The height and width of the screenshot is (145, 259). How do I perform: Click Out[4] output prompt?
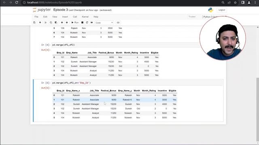46,50
